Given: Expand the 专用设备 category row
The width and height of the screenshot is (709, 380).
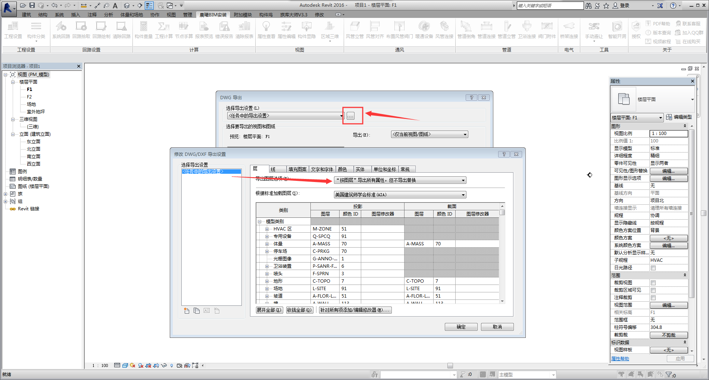Looking at the screenshot, I should (x=267, y=236).
